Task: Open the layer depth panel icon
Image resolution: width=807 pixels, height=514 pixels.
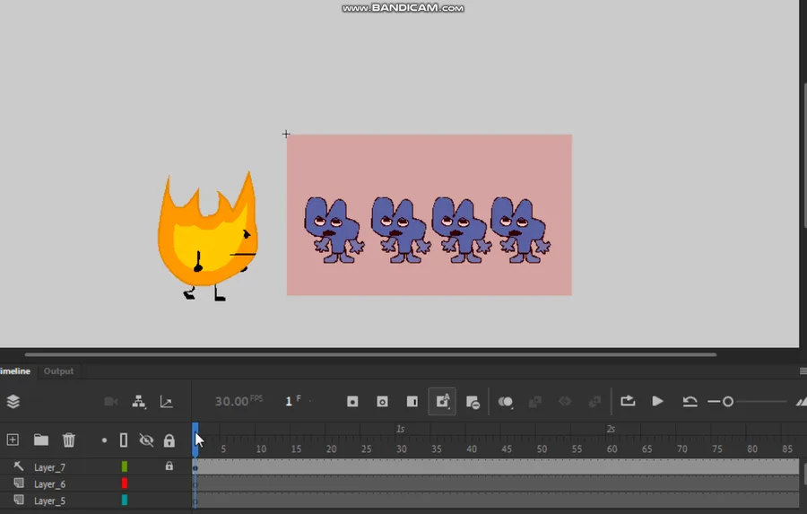Action: 166,402
